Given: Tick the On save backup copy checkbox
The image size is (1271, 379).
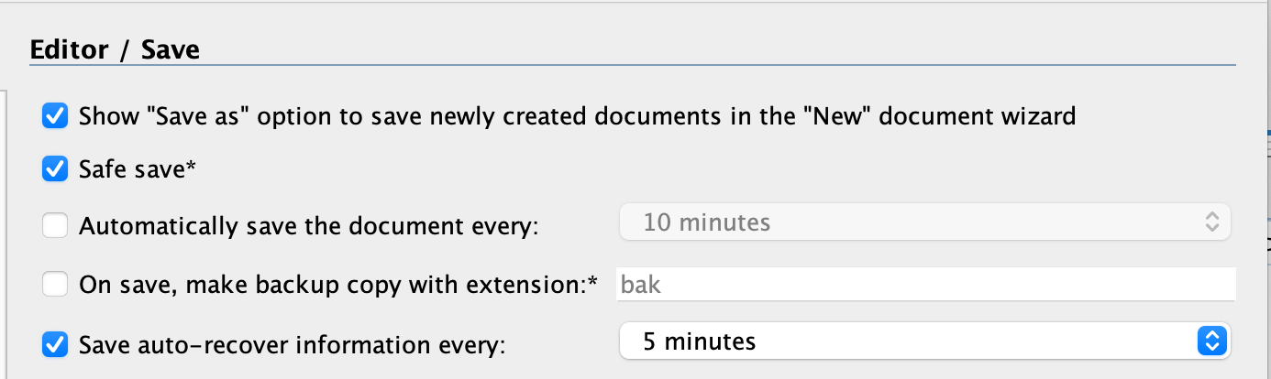Looking at the screenshot, I should [56, 285].
